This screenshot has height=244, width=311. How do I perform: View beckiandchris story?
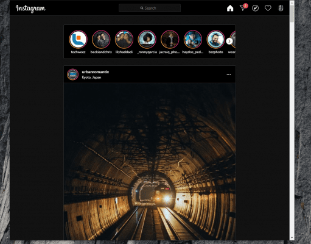click(101, 39)
